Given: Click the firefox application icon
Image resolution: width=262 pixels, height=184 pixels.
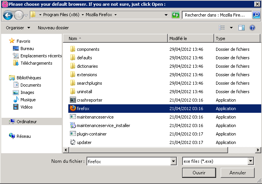Looking at the screenshot, I should point(73,108).
